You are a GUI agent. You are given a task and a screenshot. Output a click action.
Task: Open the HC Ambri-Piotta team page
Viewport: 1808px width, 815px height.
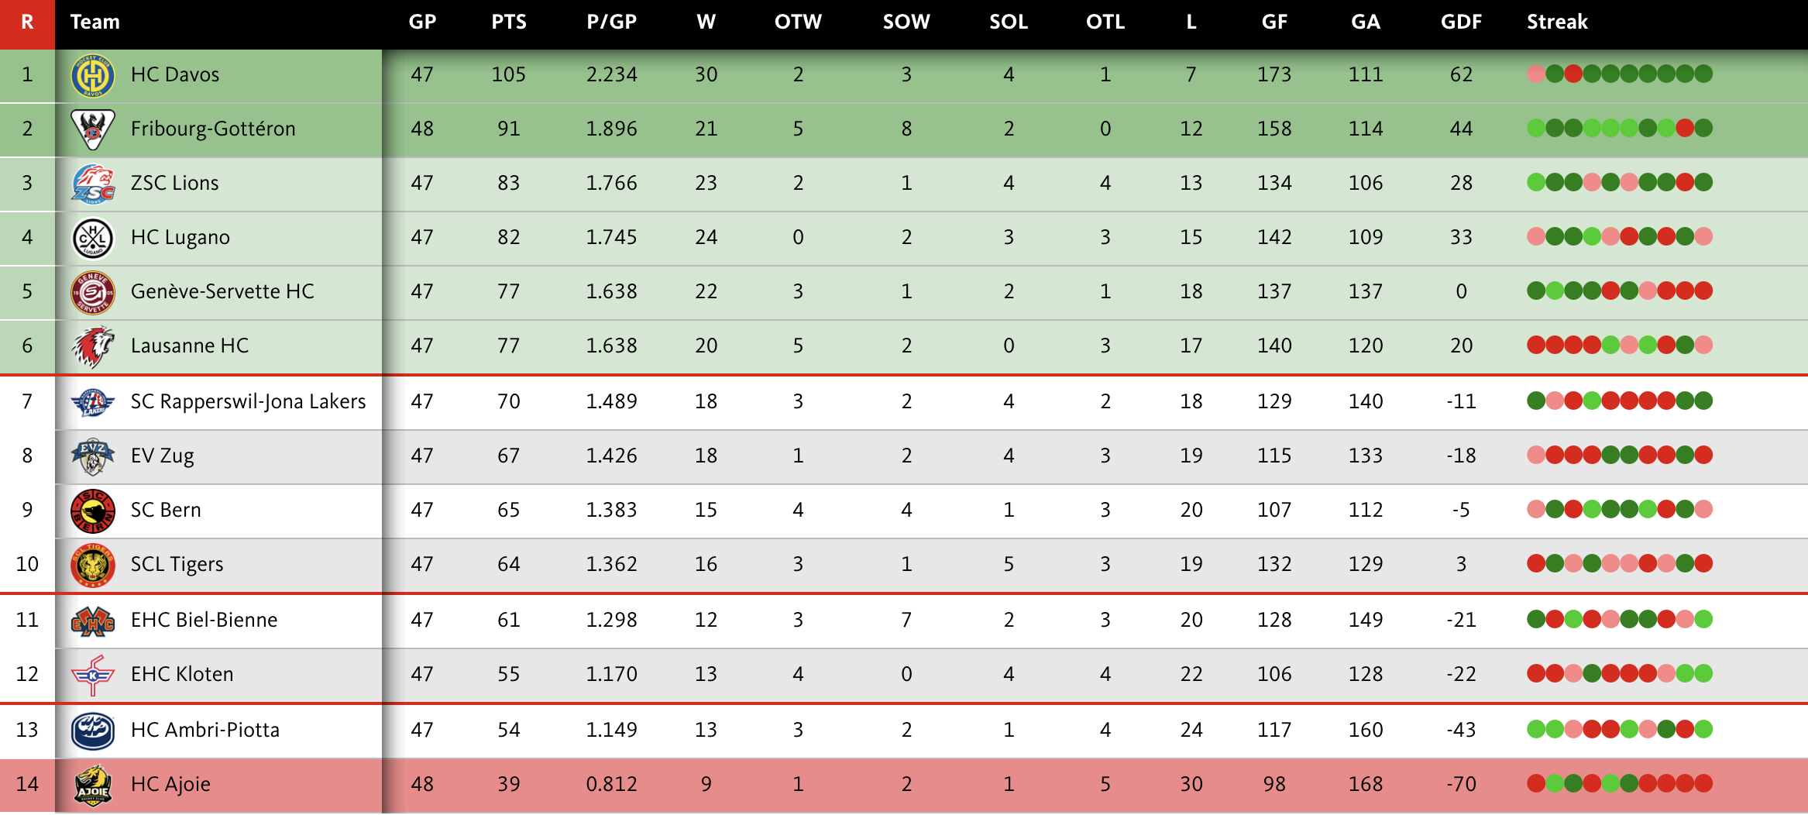click(205, 730)
